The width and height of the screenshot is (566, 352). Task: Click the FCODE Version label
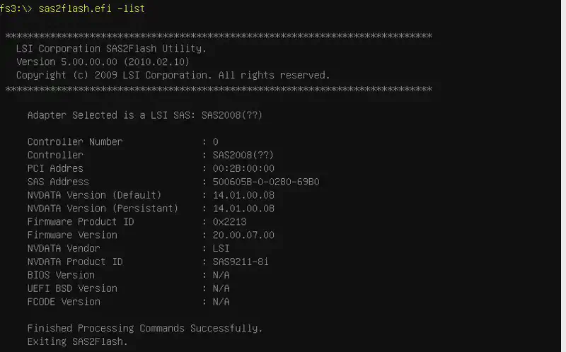[64, 302]
